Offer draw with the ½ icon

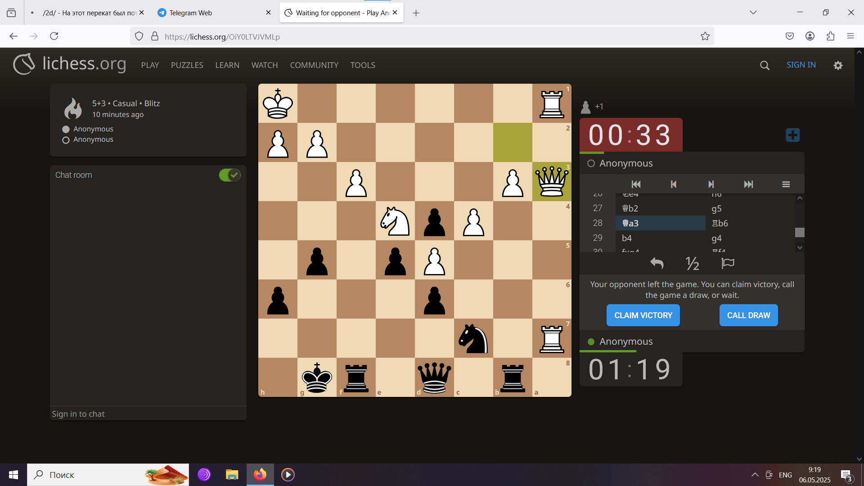point(692,263)
